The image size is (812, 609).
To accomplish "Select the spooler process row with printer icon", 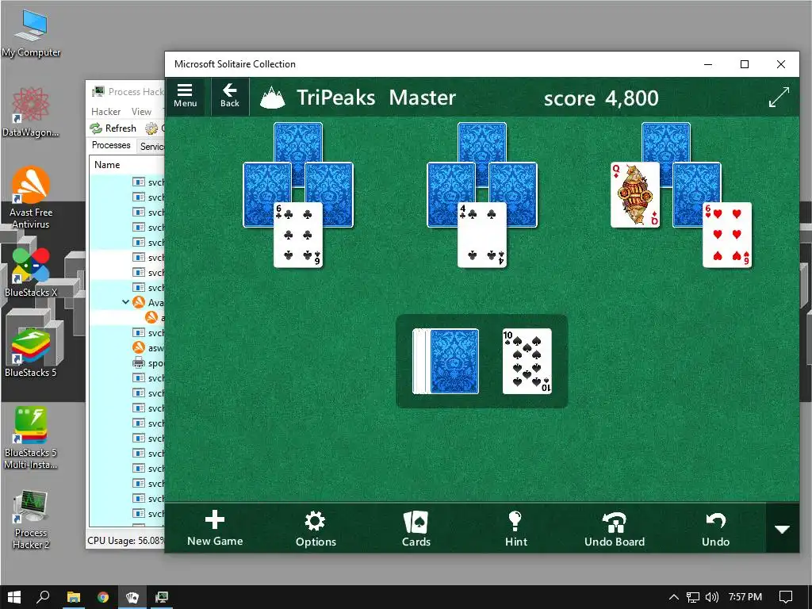I will click(128, 363).
